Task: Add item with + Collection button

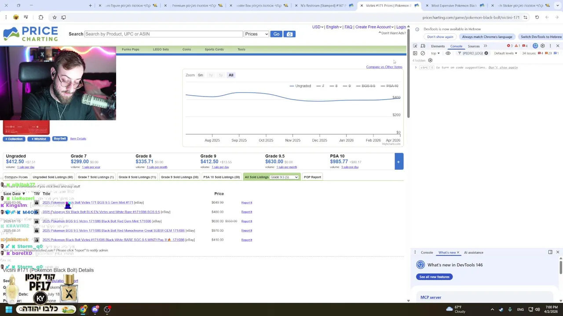Action: point(14,139)
